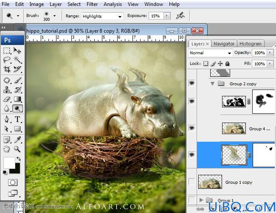Image resolution: width=276 pixels, height=213 pixels.
Task: Select the Notes tool
Action: click(7, 140)
